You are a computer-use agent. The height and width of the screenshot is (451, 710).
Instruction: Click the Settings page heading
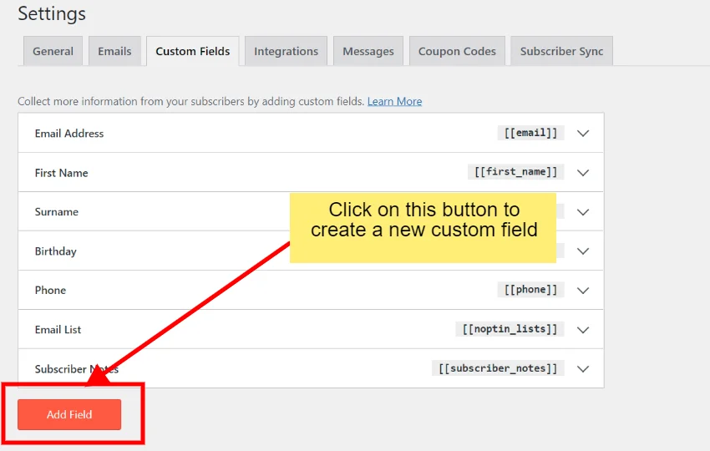click(x=52, y=13)
